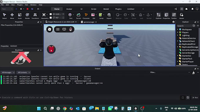Click the Roblox logo in game view
This screenshot has width=200, height=112.
[49, 29]
